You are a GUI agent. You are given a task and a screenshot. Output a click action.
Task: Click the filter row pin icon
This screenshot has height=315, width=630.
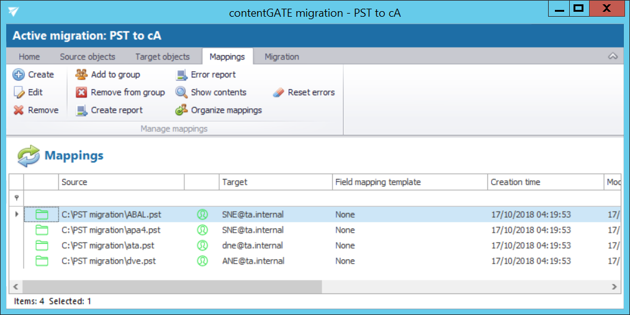coord(16,198)
